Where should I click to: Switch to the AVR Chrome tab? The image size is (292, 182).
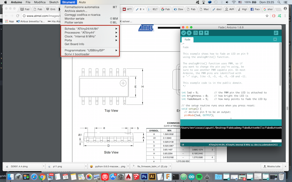pyautogui.click(x=230, y=9)
